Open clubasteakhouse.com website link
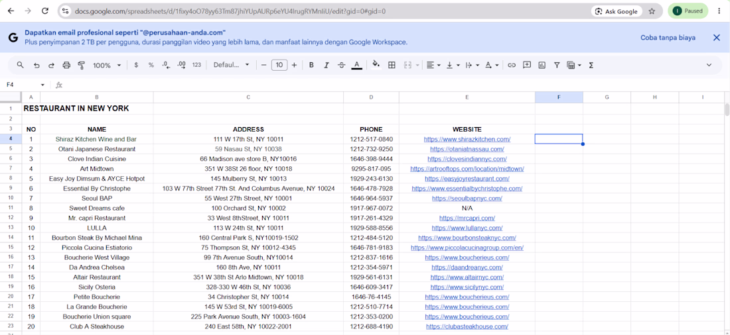730x335 pixels. coord(467,326)
